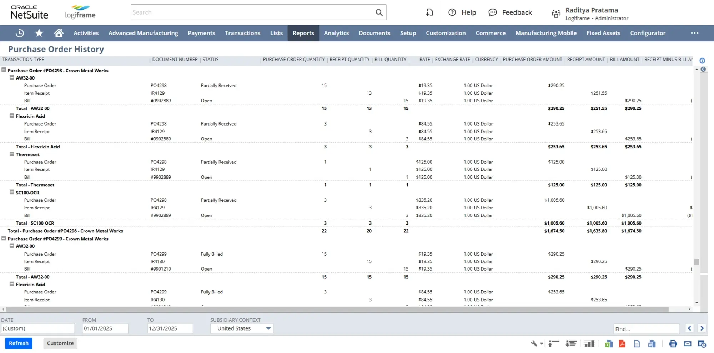The width and height of the screenshot is (714, 353).
Task: Switch to the Analytics tab
Action: [x=336, y=33]
